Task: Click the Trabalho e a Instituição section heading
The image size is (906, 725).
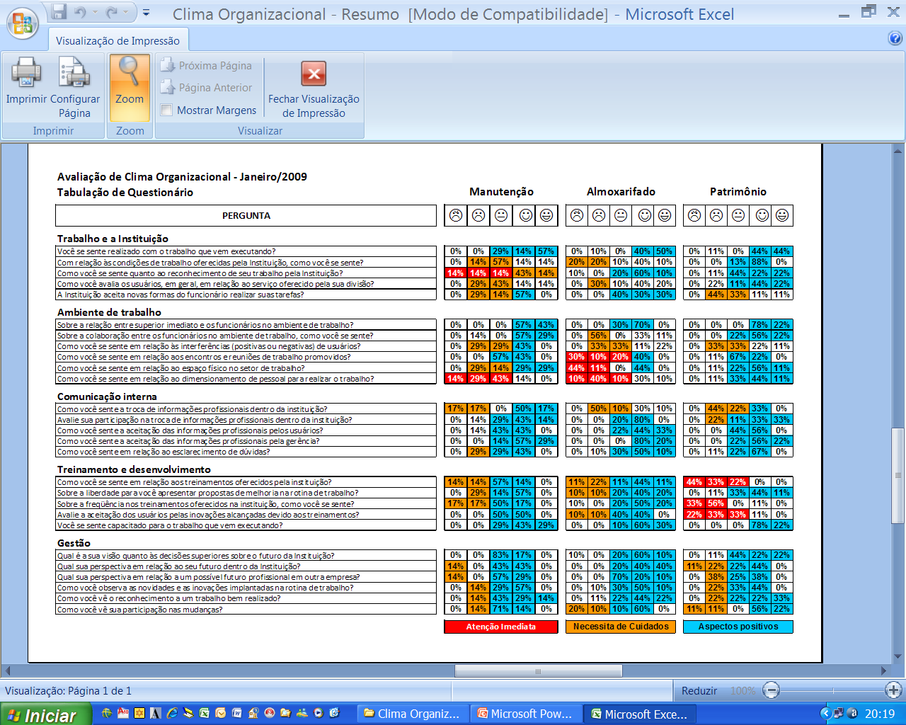Action: pos(113,239)
